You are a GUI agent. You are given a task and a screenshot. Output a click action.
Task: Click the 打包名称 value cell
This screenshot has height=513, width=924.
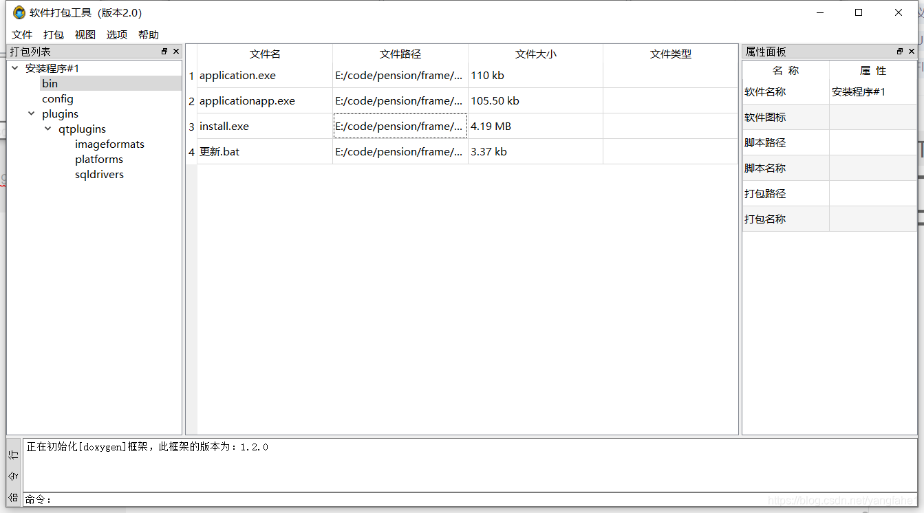click(x=873, y=219)
